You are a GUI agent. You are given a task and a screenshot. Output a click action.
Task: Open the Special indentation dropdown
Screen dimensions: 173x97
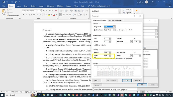(x=131, y=42)
